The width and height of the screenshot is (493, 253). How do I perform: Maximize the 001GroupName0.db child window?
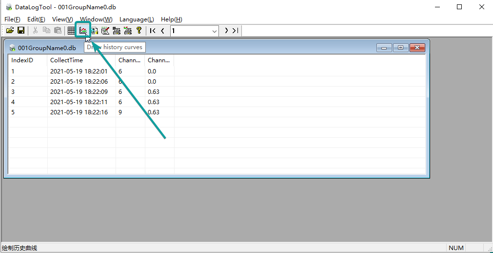click(400, 48)
